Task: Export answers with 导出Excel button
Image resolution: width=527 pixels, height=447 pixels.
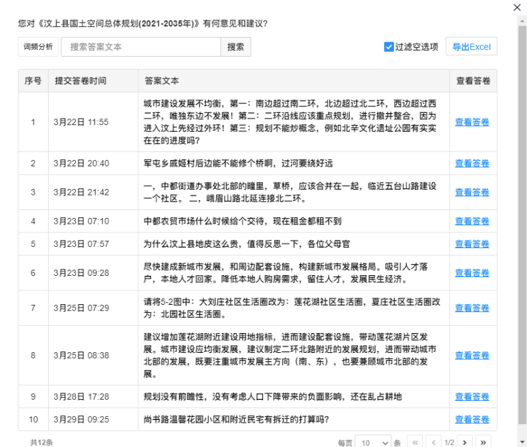Action: [471, 47]
